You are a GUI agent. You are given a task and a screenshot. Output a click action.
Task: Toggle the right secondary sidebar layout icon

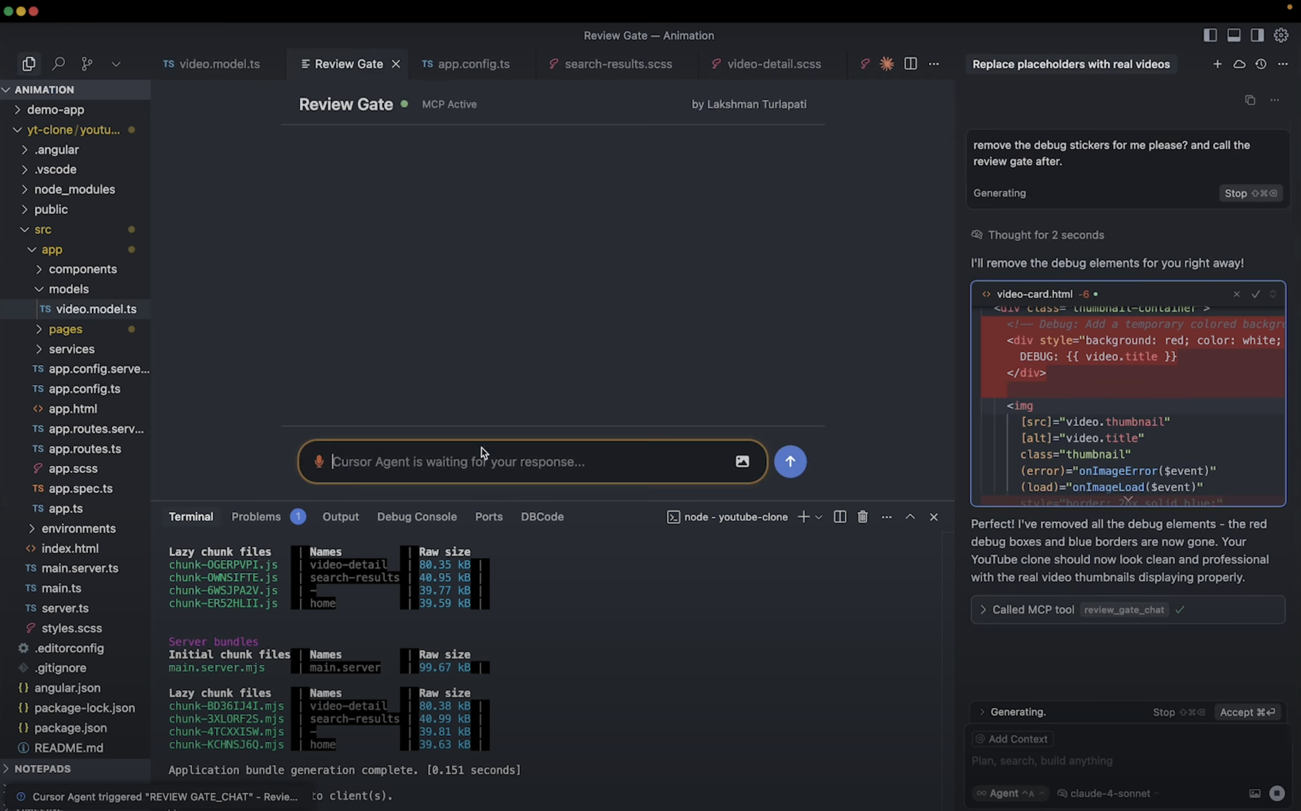coord(1257,36)
